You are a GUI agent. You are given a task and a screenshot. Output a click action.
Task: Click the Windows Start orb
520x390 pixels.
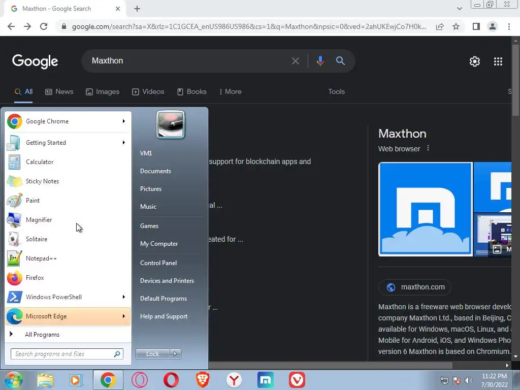[x=14, y=380]
